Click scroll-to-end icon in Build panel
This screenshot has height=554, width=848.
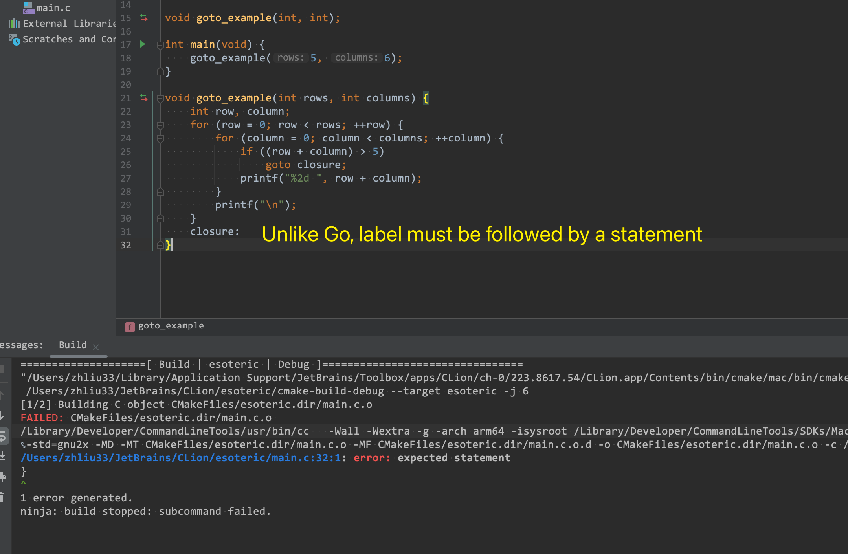click(2, 456)
